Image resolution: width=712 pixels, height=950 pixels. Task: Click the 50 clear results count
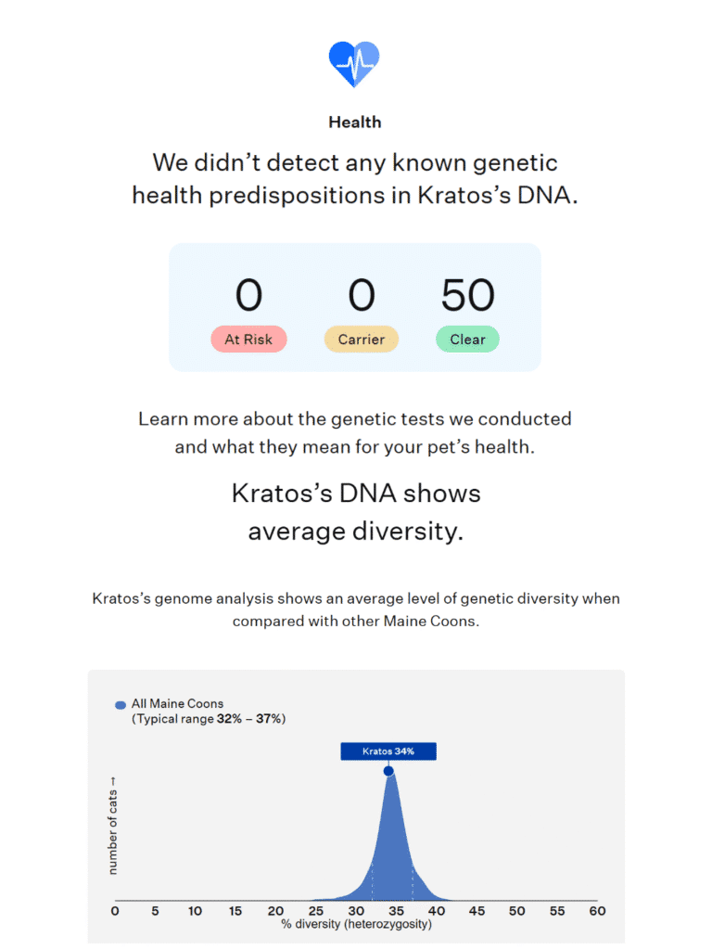(467, 295)
